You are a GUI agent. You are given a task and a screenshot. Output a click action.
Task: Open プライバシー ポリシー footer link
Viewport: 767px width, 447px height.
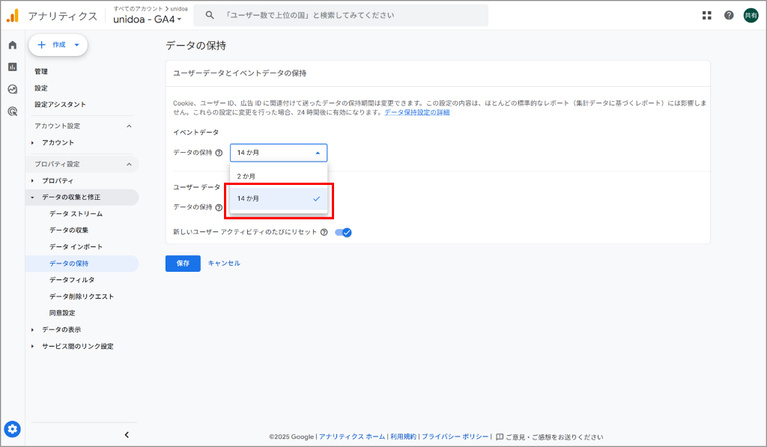[x=455, y=437]
